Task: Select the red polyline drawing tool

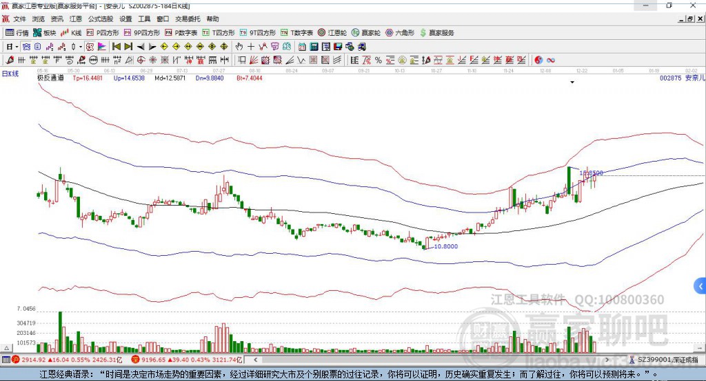Action: click(x=263, y=47)
